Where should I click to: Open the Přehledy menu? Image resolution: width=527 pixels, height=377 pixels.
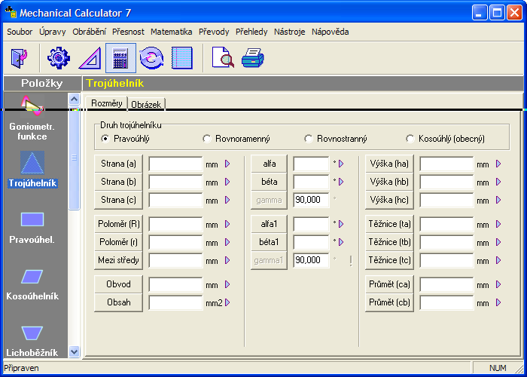(x=251, y=32)
